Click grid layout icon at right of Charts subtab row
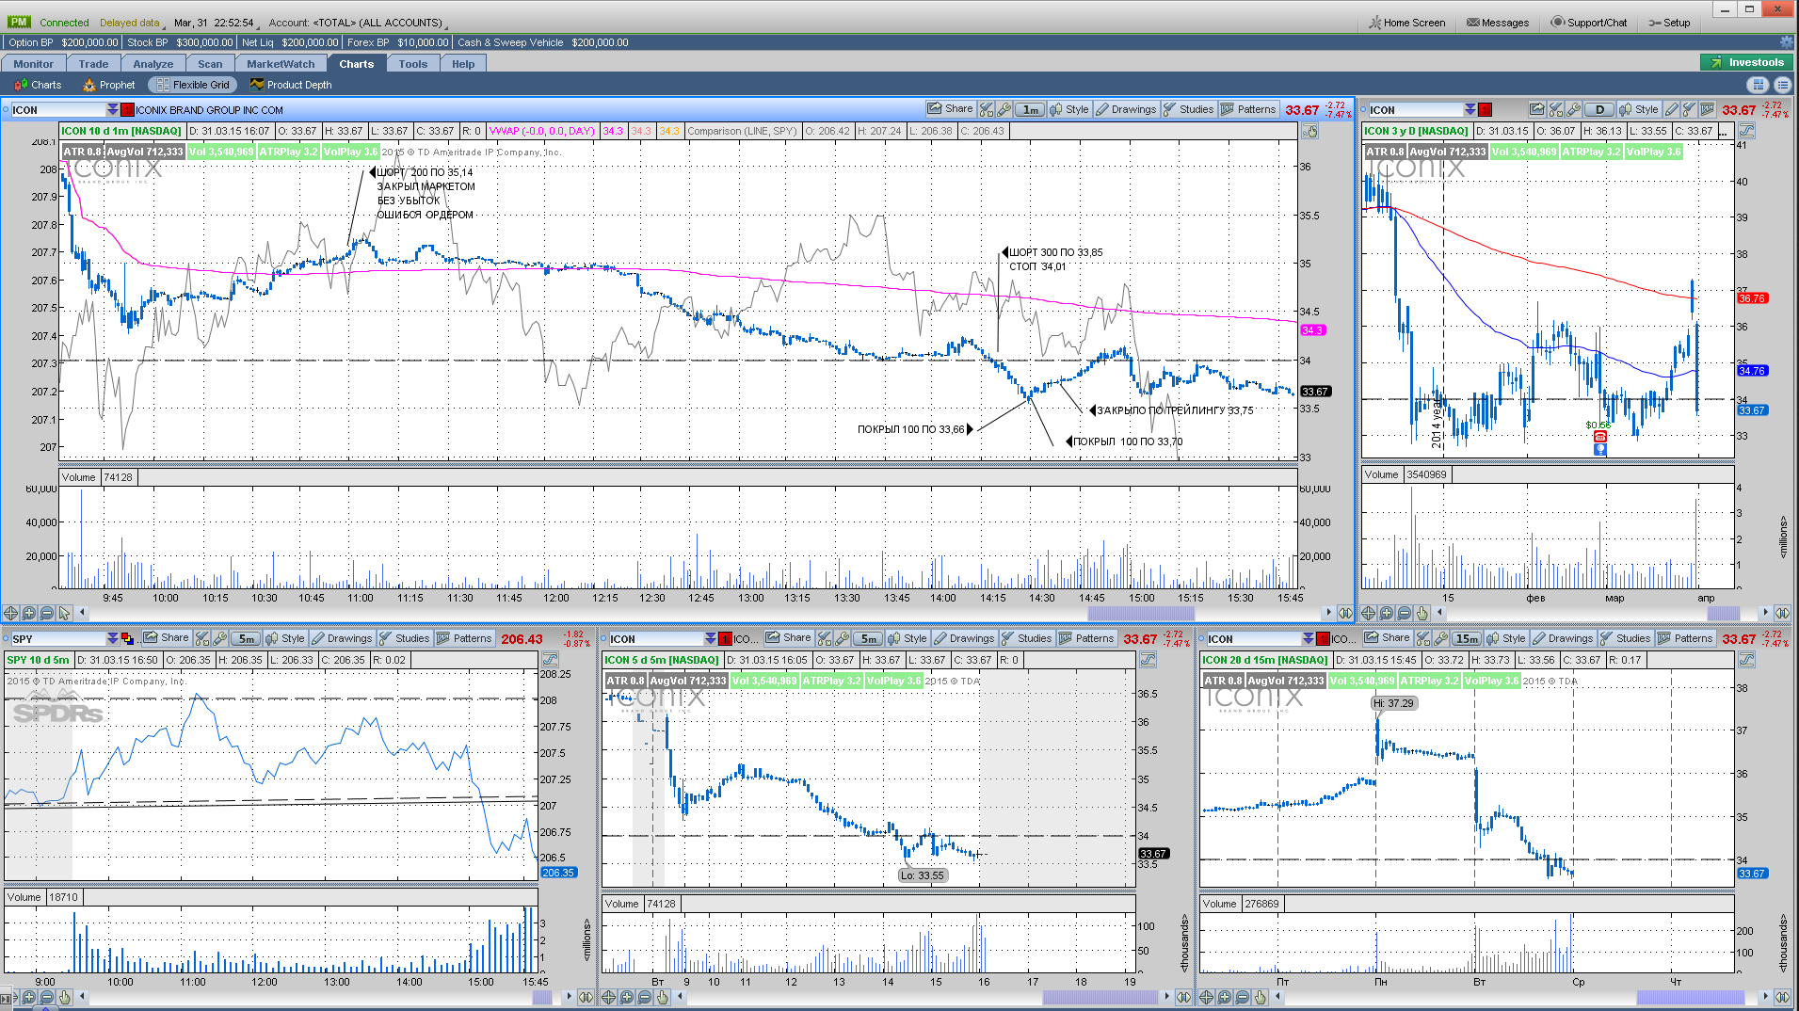The height and width of the screenshot is (1011, 1799). pos(1758,85)
